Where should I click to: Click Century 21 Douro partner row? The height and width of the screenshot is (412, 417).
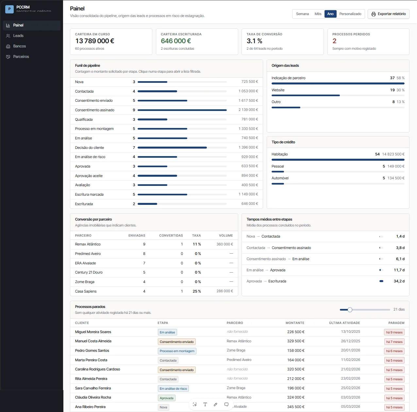coord(154,272)
